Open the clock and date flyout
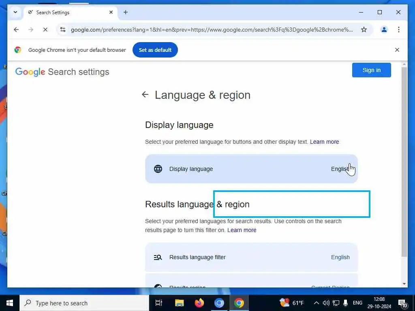 coord(379,303)
